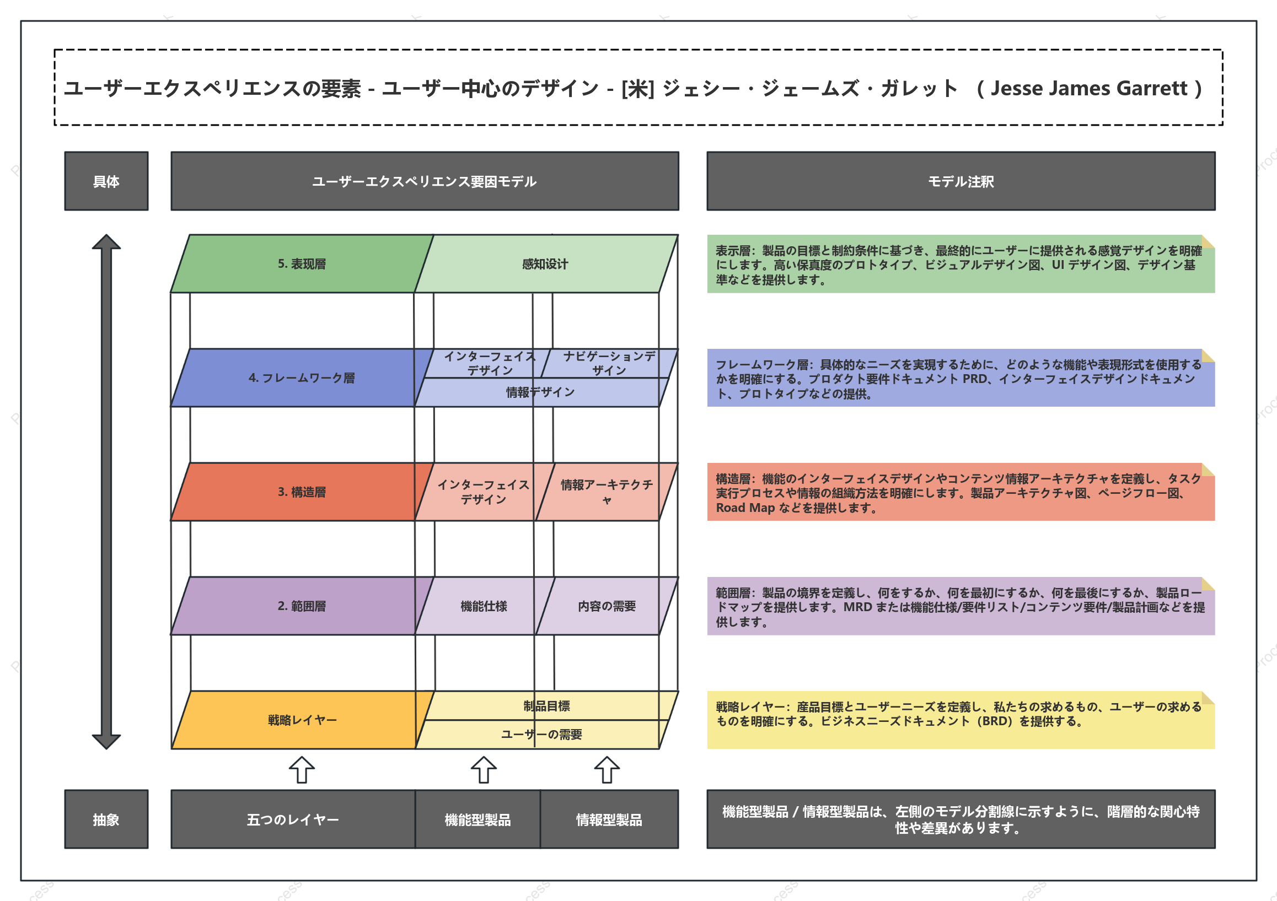Click the 機能仕様 cell

(x=484, y=606)
